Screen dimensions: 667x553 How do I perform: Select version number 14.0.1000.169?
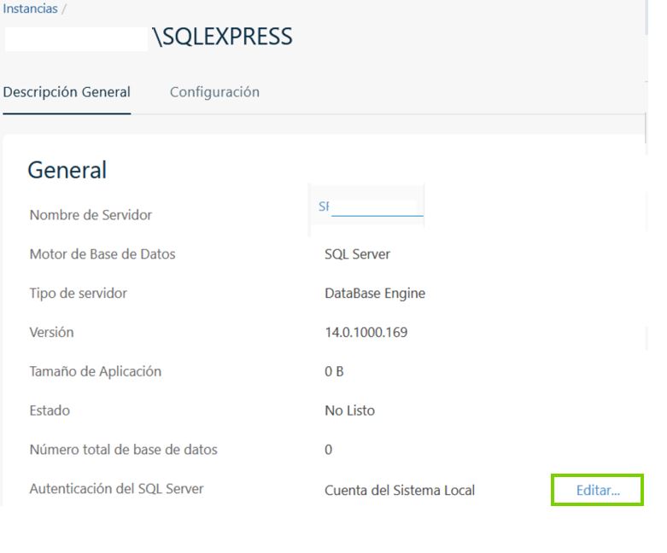[x=366, y=332]
